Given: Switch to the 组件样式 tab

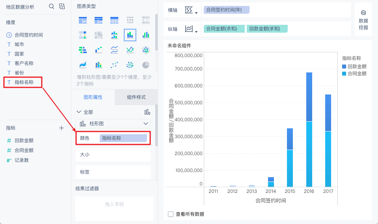Looking at the screenshot, I should coord(136,97).
